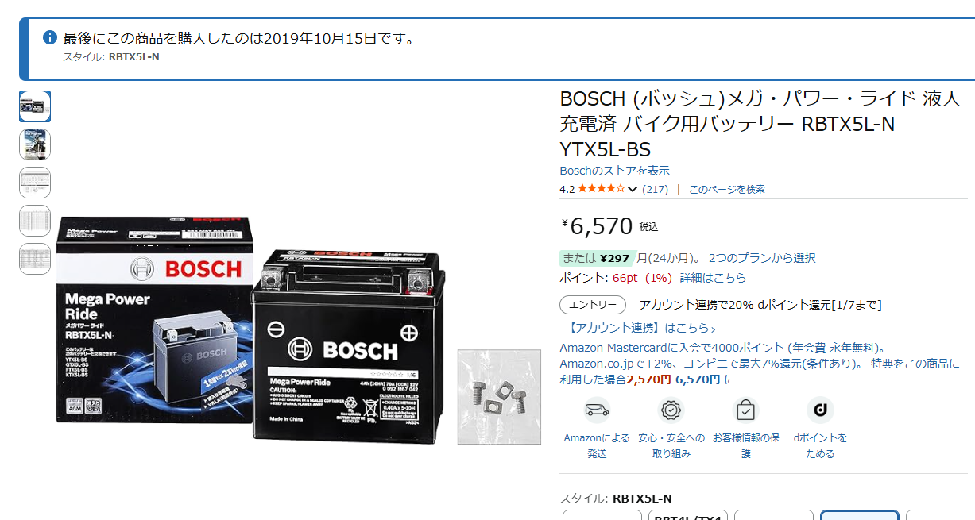Open the 2つのプランから選択 installment link
The width and height of the screenshot is (975, 520).
761,258
